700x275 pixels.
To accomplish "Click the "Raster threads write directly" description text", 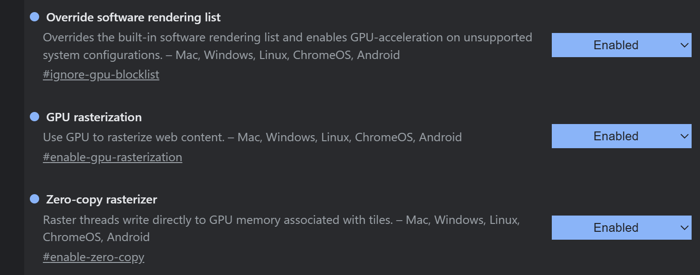I will [x=217, y=220].
